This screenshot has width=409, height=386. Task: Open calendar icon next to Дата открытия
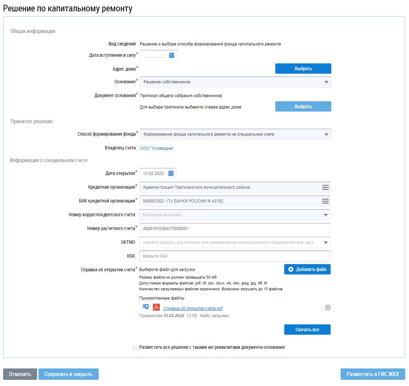point(171,174)
